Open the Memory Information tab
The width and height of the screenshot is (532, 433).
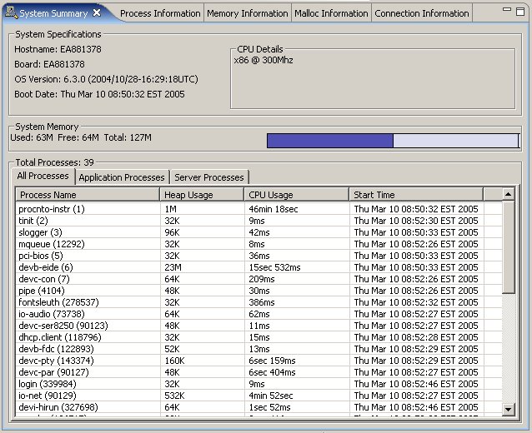(247, 13)
